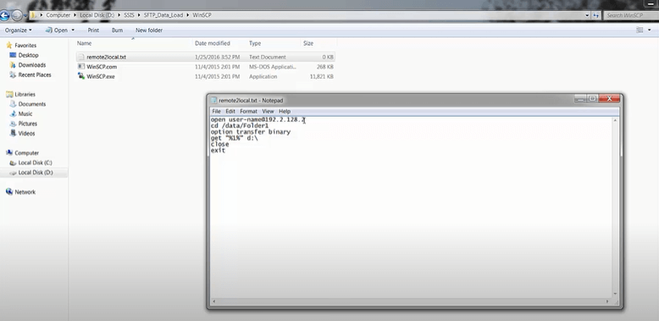The height and width of the screenshot is (321, 659).
Task: Click the Search WinSCP input field
Action: point(630,15)
